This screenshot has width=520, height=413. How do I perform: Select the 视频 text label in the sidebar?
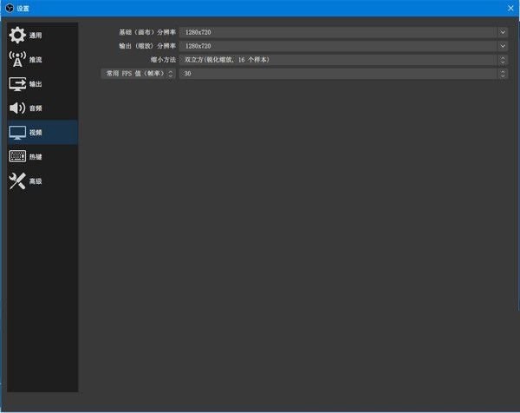coord(36,133)
